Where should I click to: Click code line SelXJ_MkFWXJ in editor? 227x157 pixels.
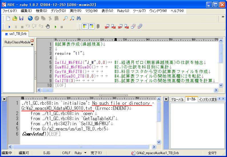click(83, 63)
